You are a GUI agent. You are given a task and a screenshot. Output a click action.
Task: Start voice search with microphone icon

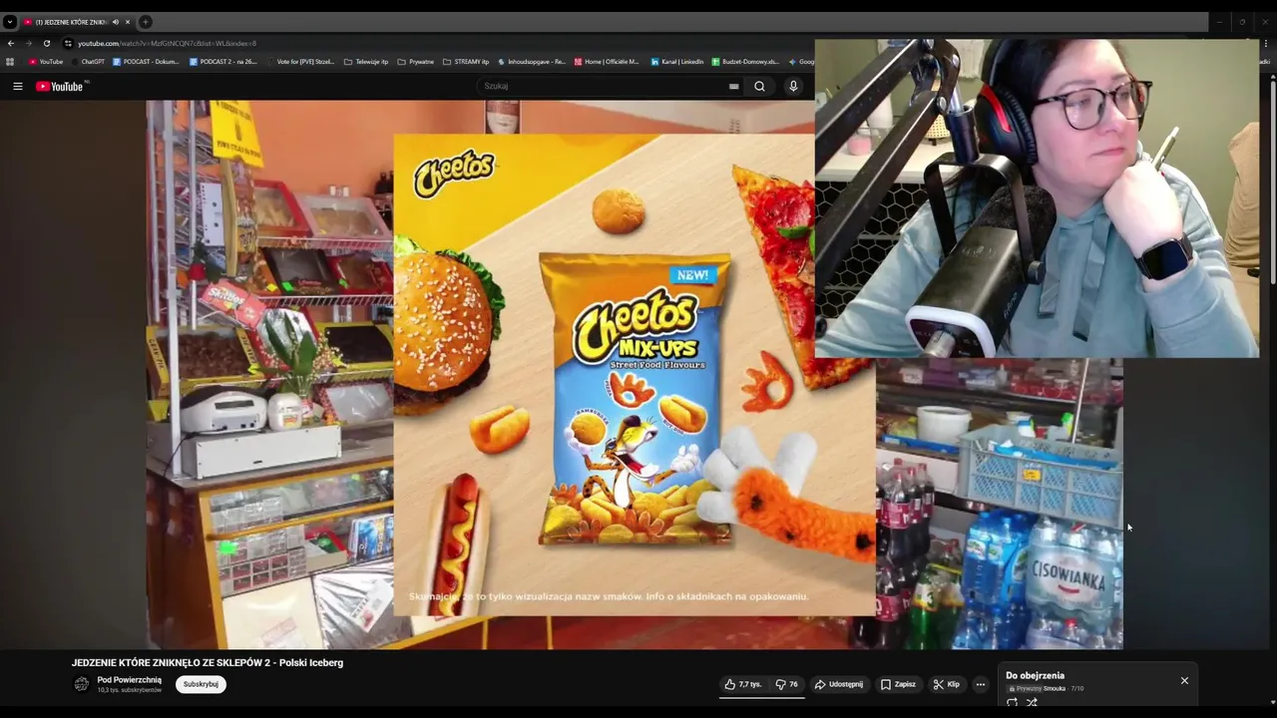(x=793, y=87)
